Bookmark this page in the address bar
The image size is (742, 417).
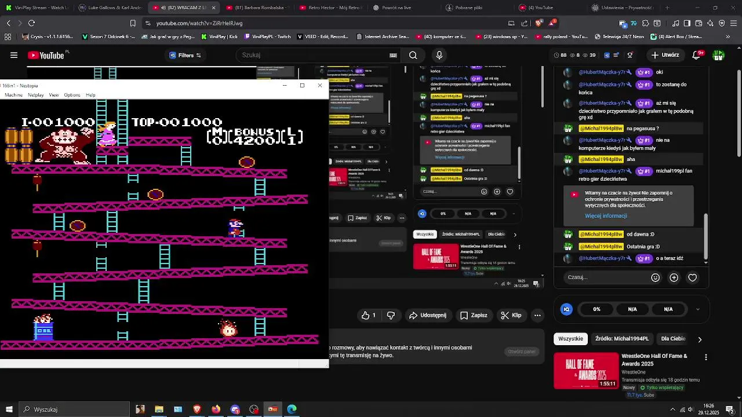pos(133,23)
